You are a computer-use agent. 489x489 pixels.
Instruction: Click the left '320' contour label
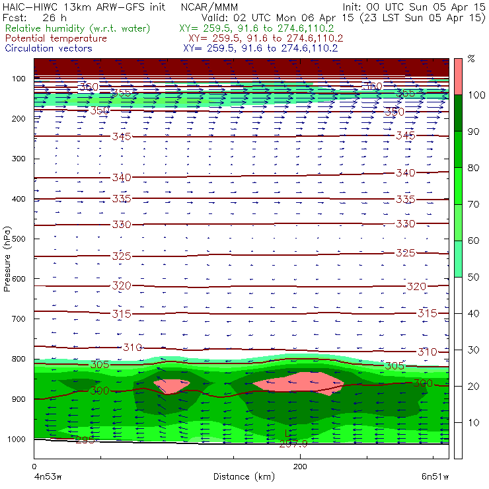pos(122,285)
